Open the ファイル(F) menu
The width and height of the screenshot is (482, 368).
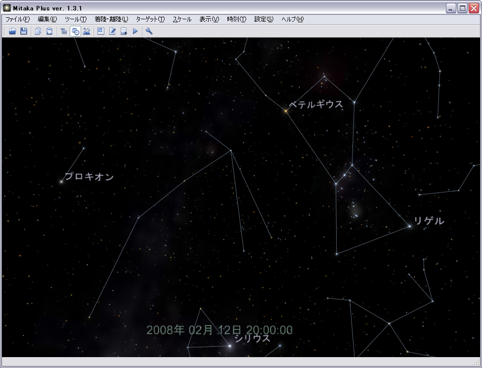click(x=17, y=19)
